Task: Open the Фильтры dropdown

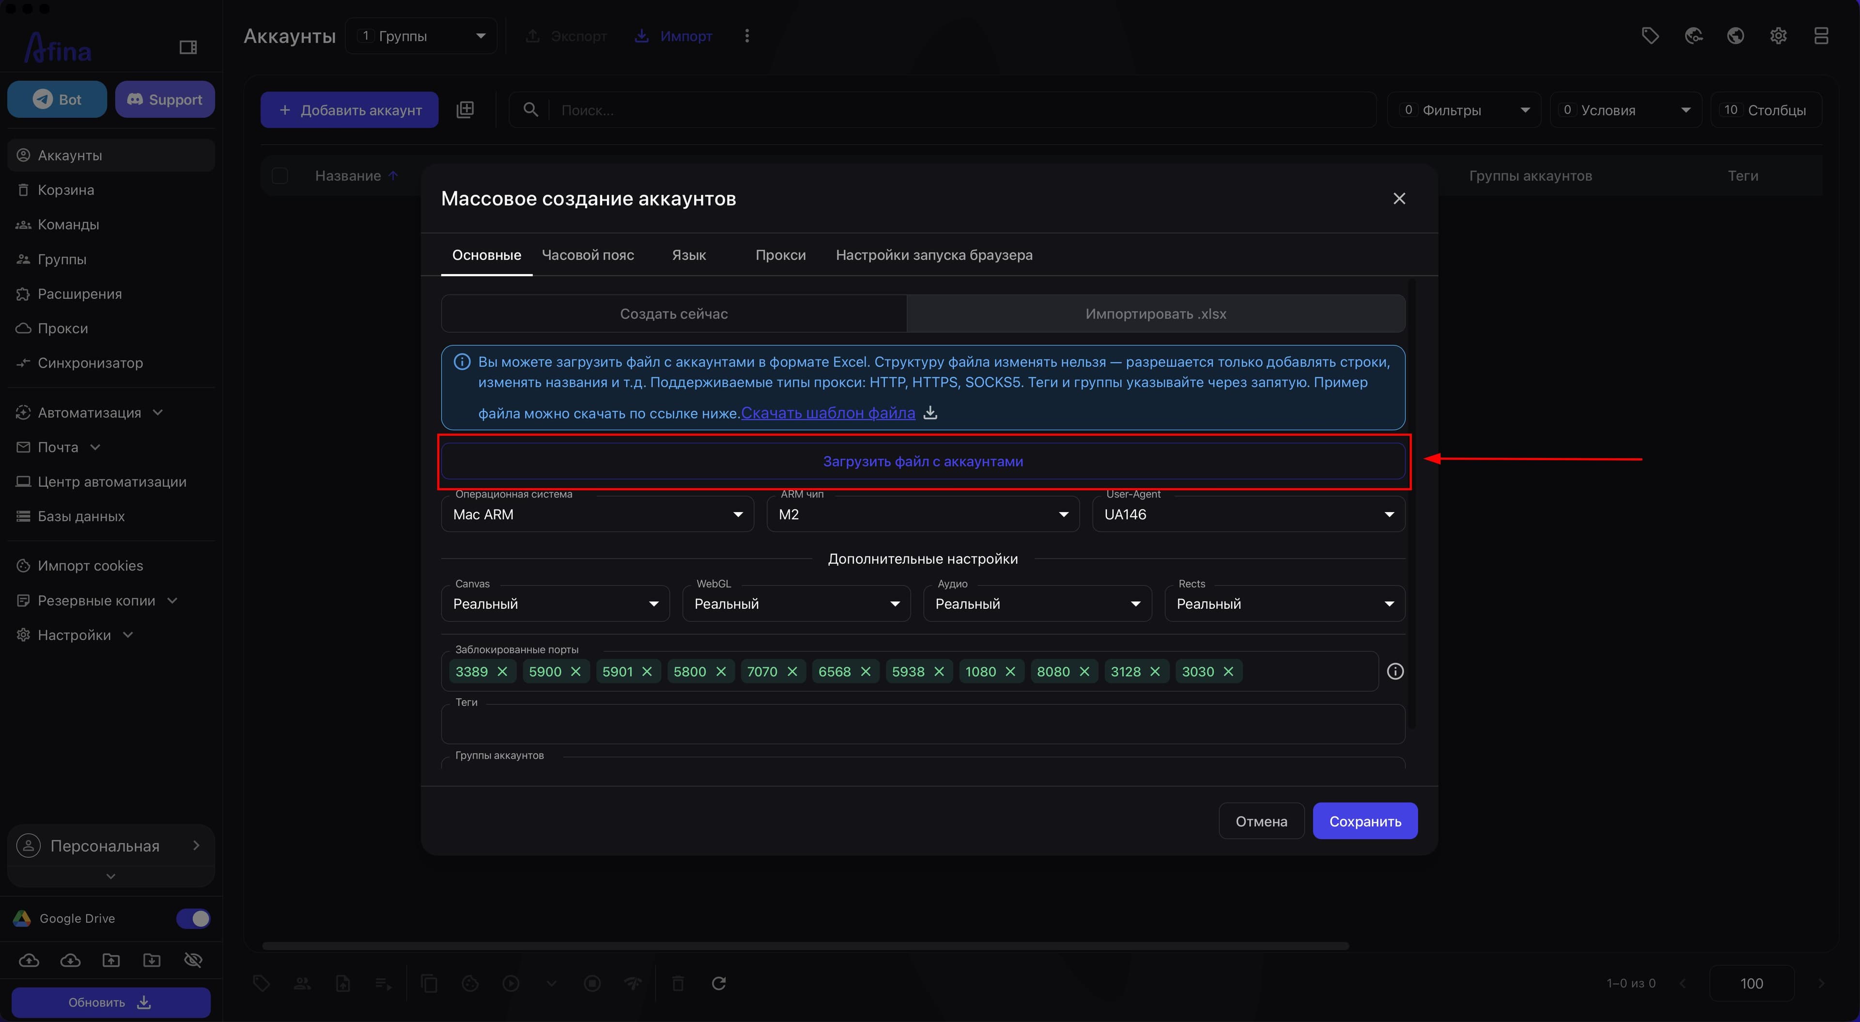Action: [1464, 110]
